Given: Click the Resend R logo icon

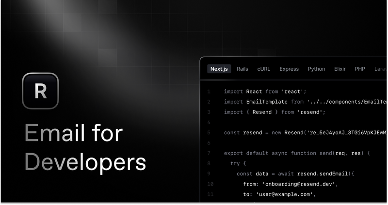Looking at the screenshot, I should pos(40,91).
